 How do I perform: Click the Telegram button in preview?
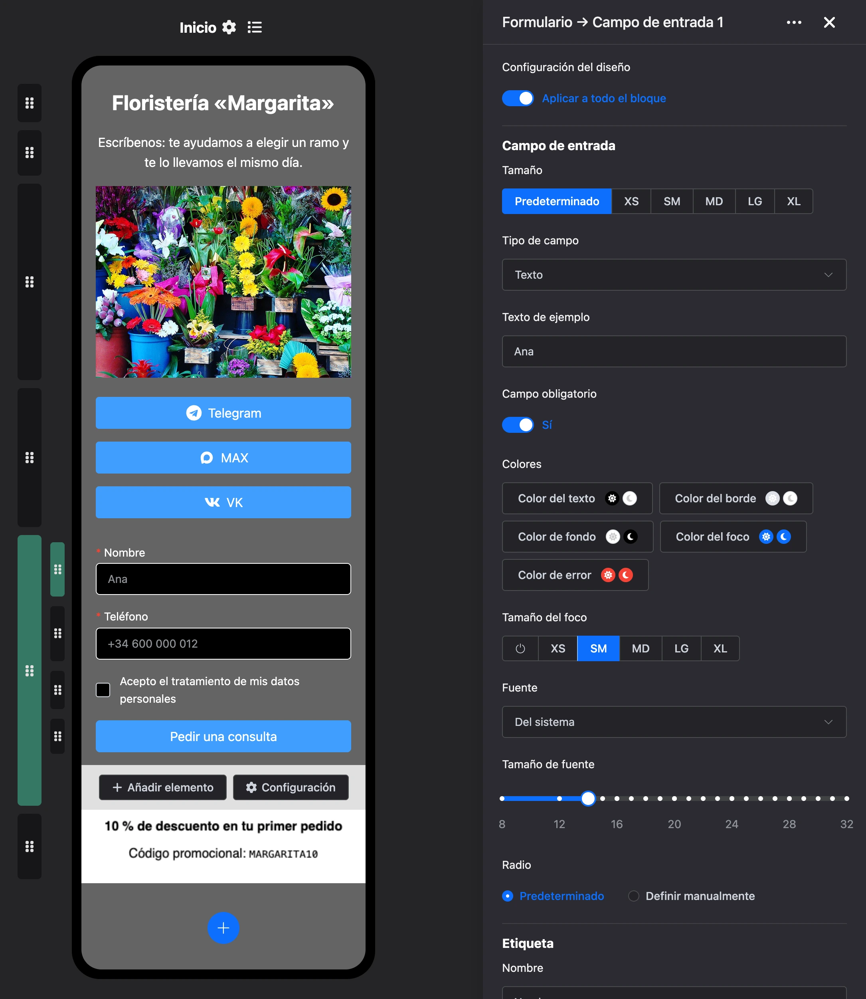[223, 413]
